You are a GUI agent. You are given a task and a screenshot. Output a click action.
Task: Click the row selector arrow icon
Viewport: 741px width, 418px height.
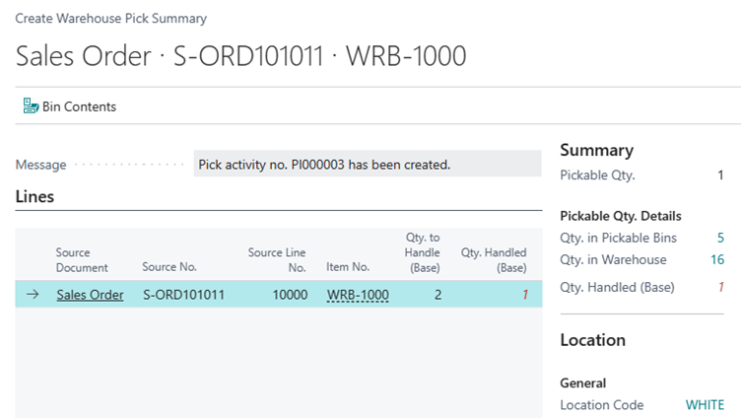pyautogui.click(x=33, y=295)
